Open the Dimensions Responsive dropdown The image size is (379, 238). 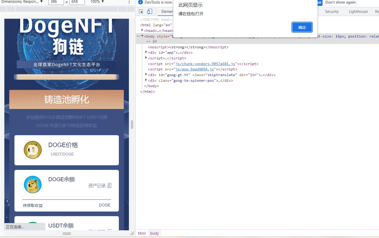(x=22, y=2)
